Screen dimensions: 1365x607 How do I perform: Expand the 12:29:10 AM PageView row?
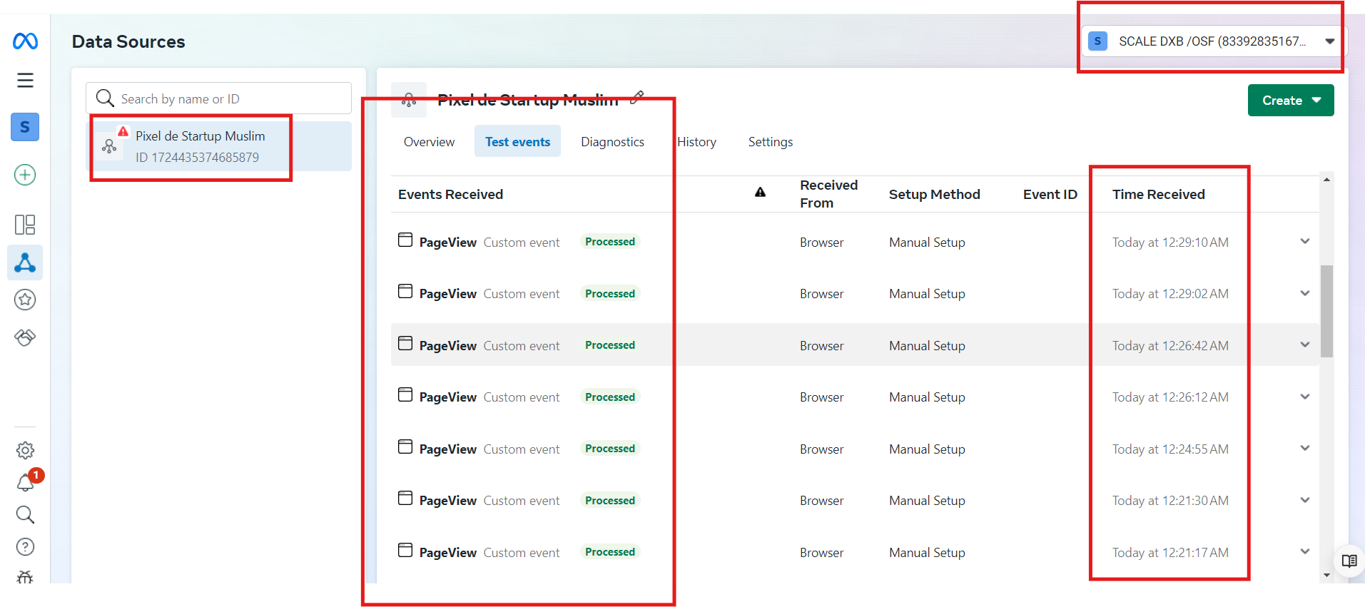(x=1305, y=241)
